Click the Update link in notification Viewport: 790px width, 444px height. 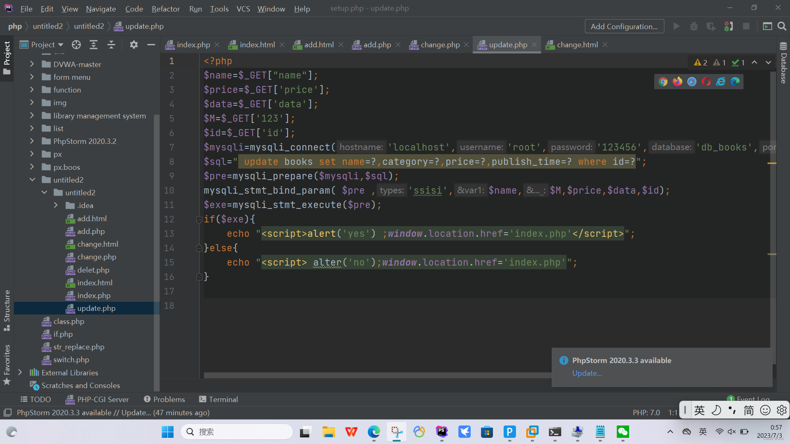click(587, 373)
